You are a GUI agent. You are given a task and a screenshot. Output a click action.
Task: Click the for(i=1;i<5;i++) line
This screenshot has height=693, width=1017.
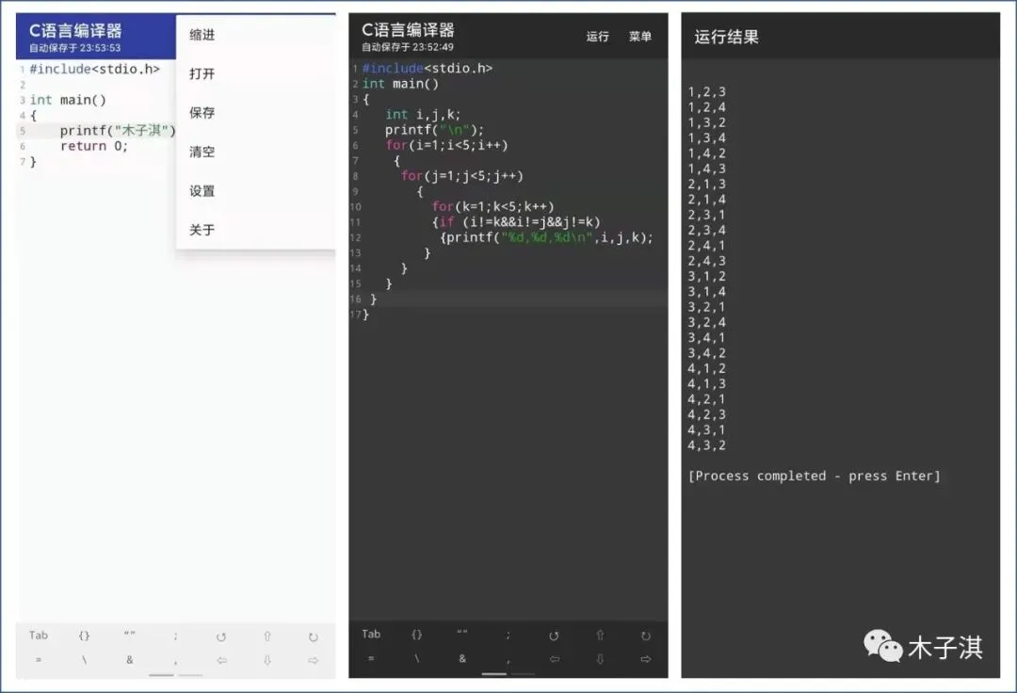click(446, 145)
